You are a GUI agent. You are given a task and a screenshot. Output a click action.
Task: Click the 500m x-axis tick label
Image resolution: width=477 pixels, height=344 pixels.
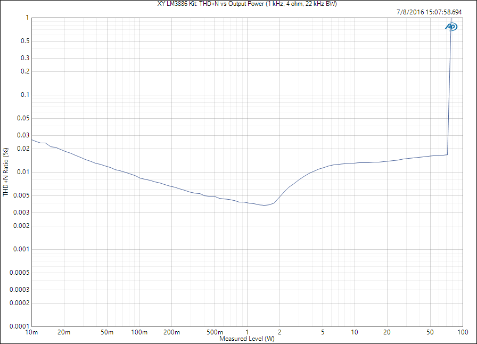(215, 332)
